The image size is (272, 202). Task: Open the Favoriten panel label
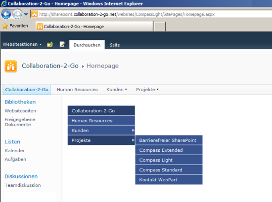(19, 26)
